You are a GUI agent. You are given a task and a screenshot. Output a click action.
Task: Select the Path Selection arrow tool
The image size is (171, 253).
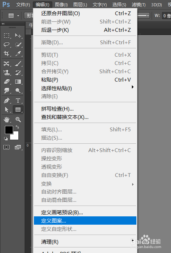(7, 110)
